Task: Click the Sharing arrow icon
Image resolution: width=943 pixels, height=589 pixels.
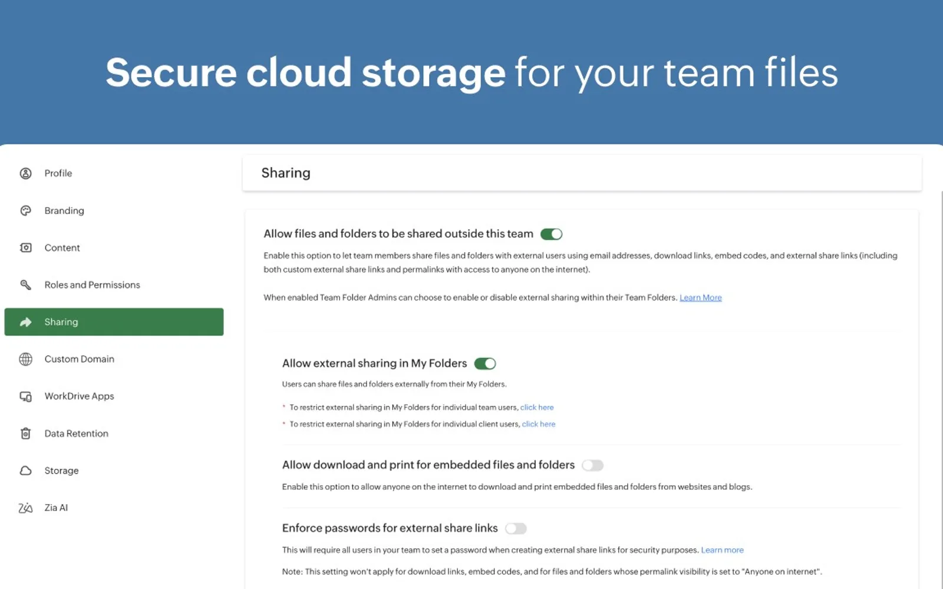Action: [x=25, y=322]
